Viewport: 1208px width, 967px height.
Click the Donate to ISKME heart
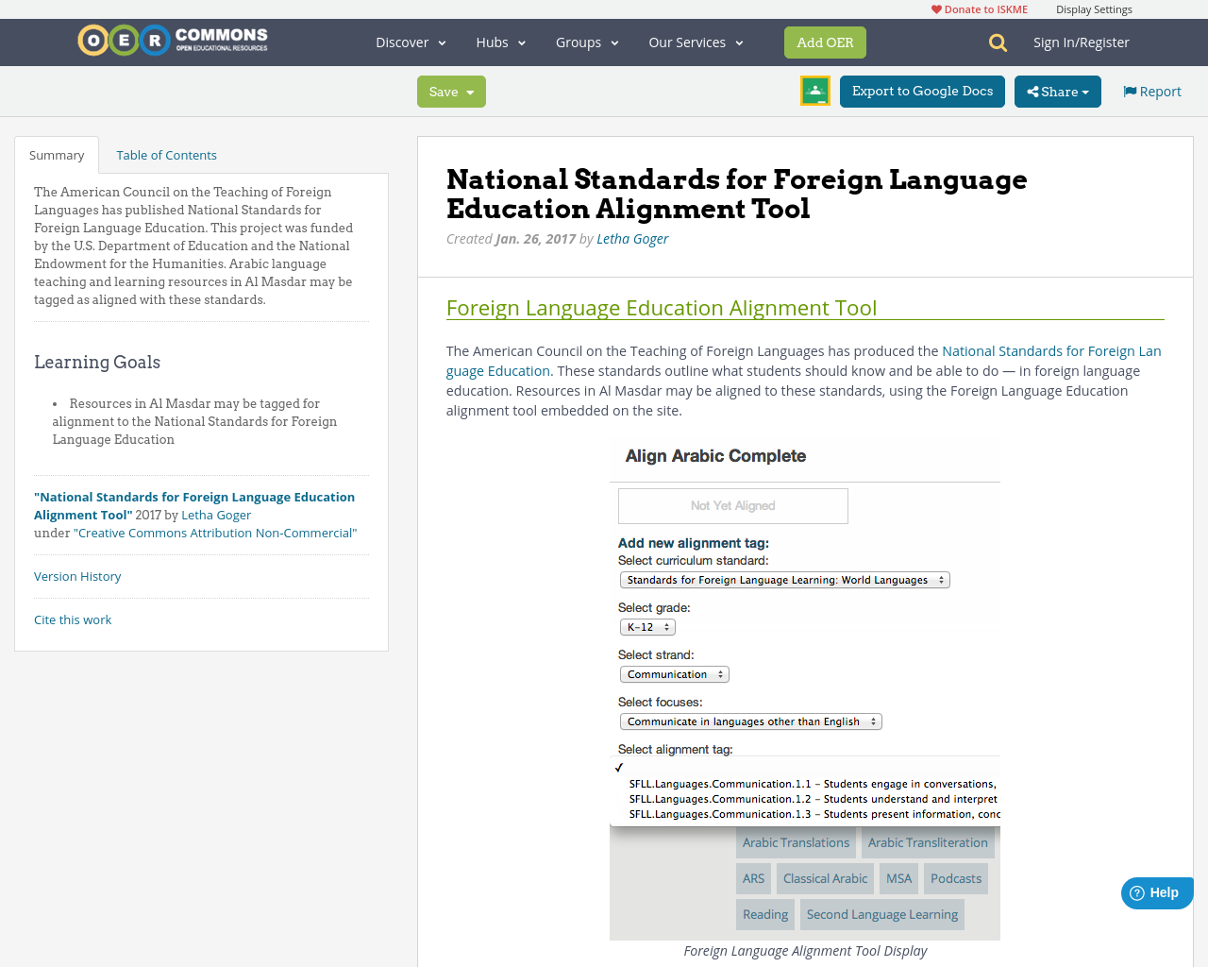935,8
